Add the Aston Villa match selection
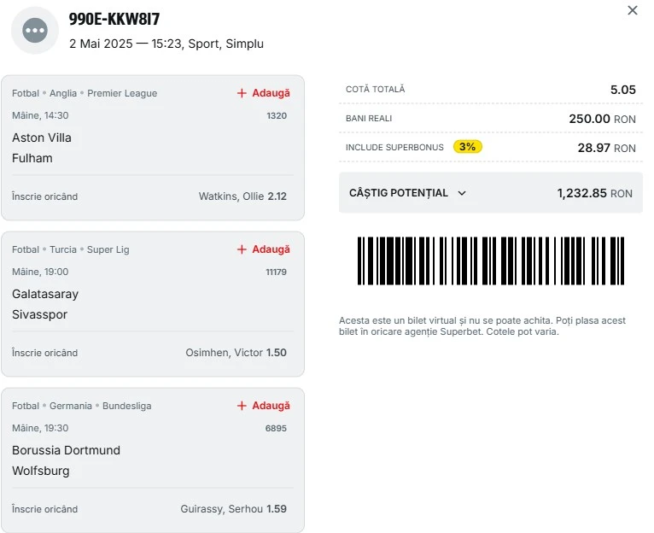 (264, 93)
